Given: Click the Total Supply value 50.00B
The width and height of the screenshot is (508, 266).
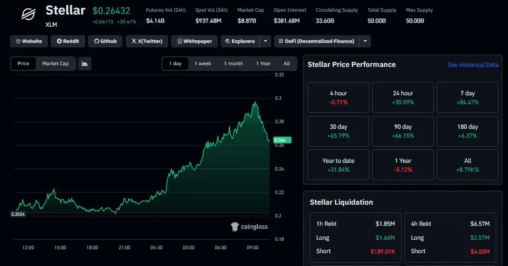Looking at the screenshot, I should click(377, 21).
